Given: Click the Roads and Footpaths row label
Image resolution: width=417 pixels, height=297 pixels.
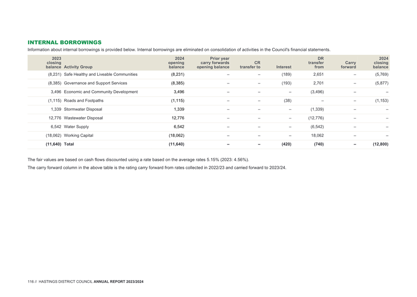Looking at the screenshot, I should (84, 101).
